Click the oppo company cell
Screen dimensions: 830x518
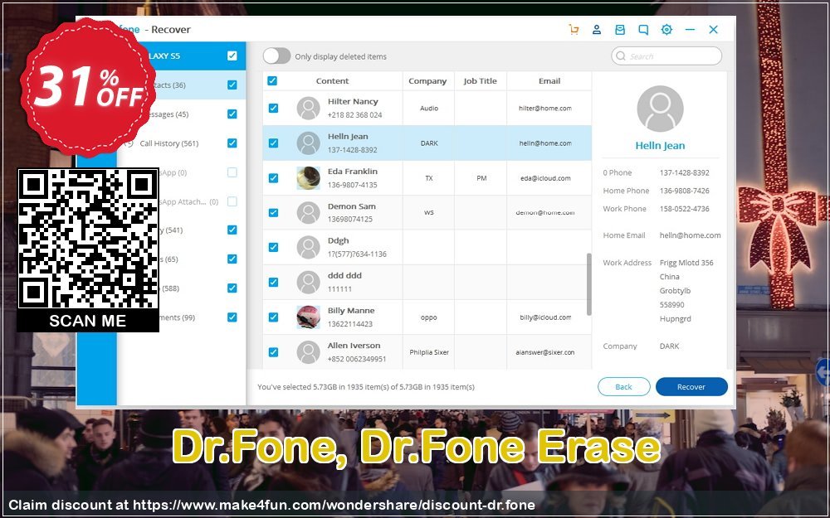click(429, 317)
